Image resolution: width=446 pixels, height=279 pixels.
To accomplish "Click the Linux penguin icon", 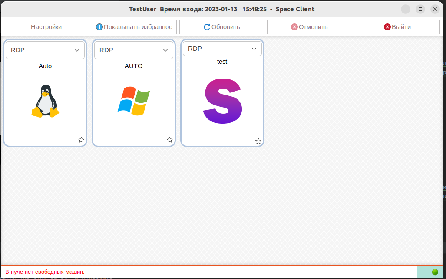I will point(45,101).
